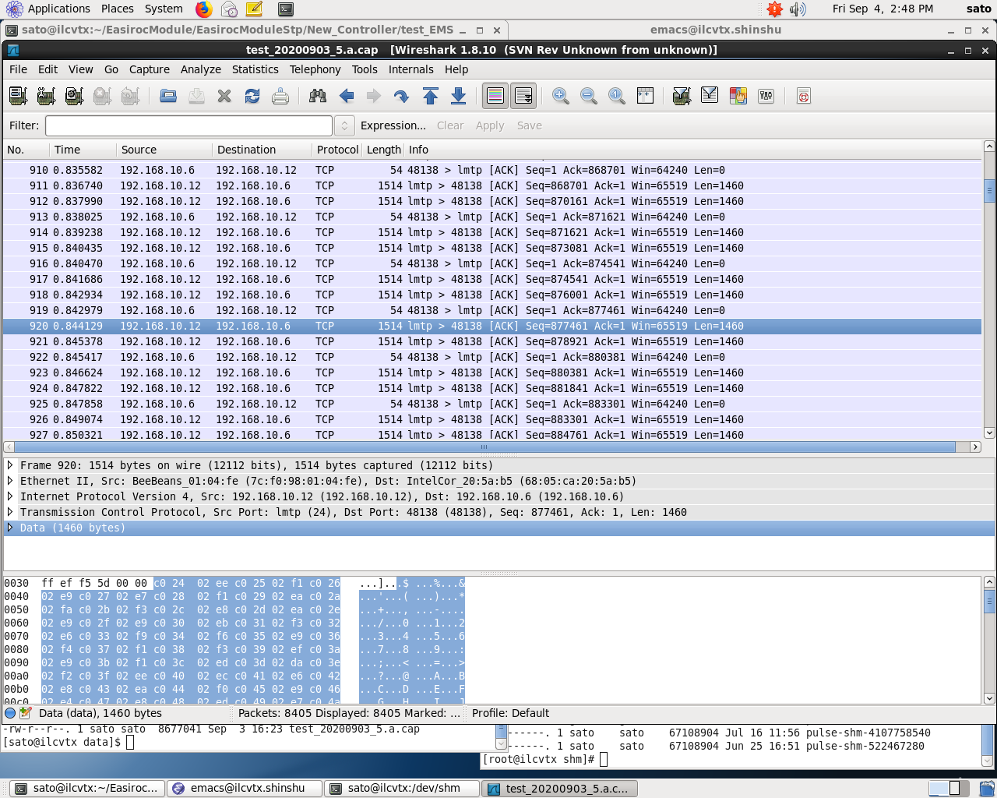The height and width of the screenshot is (798, 997).
Task: Open the capture filters edit icon
Action: click(682, 96)
